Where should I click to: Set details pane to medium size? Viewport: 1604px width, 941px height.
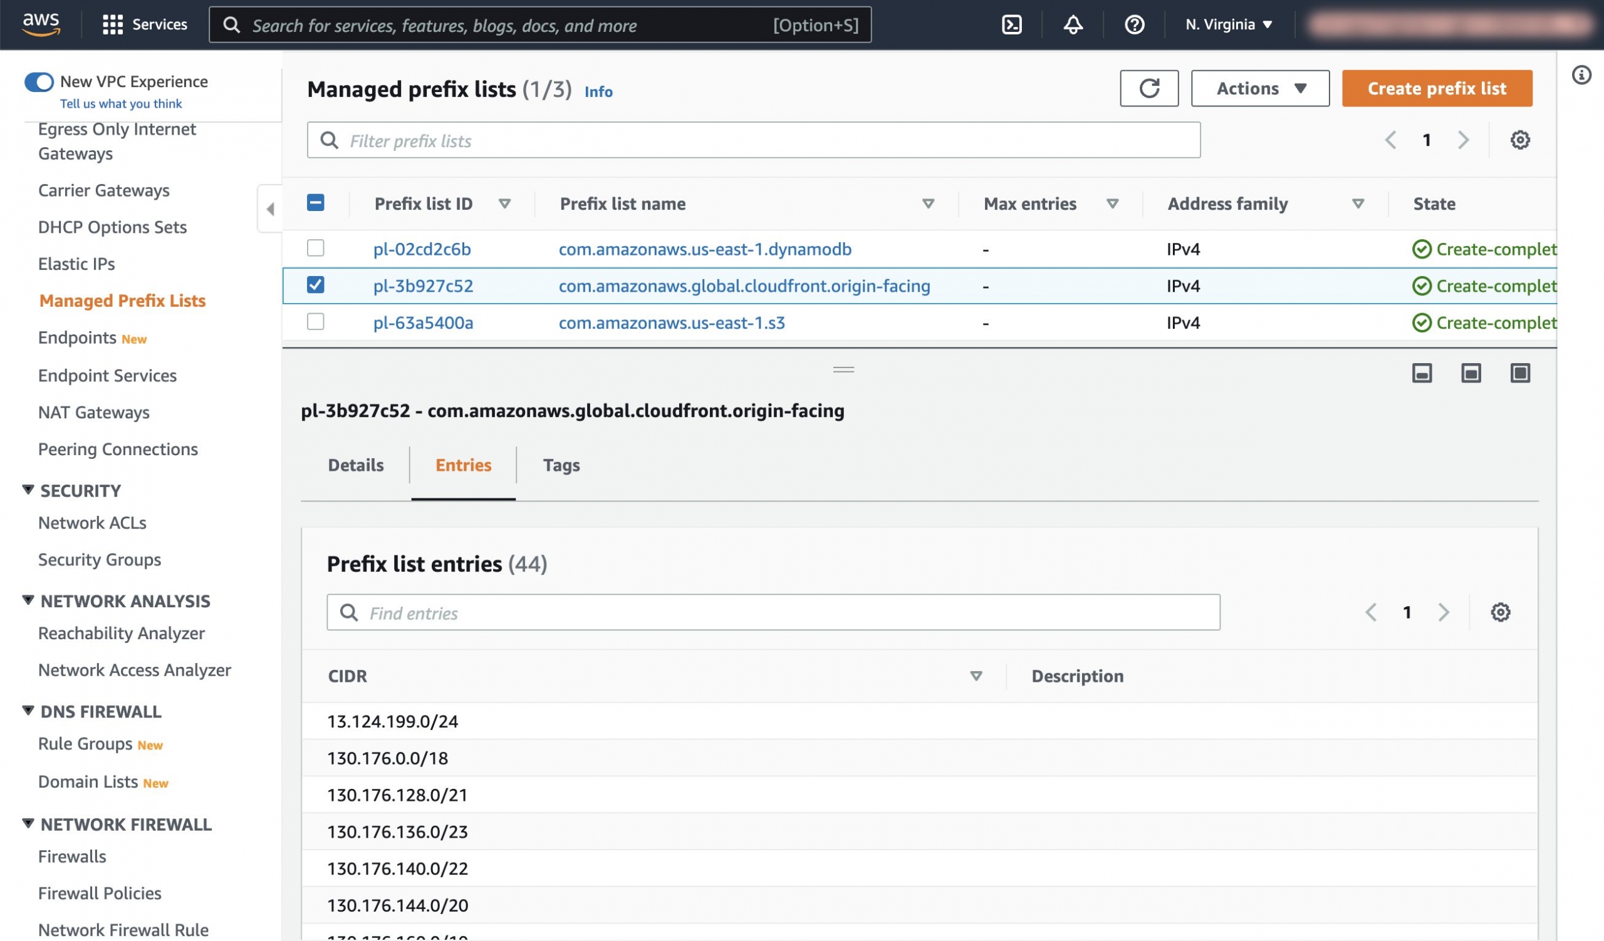[1471, 373]
